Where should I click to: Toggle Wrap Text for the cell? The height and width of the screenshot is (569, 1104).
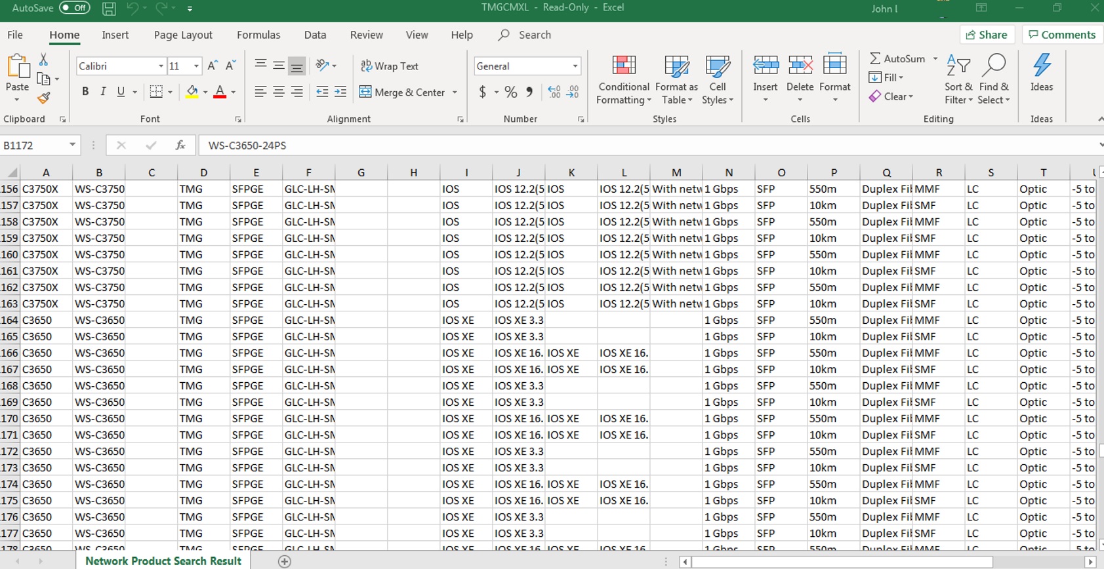(390, 66)
